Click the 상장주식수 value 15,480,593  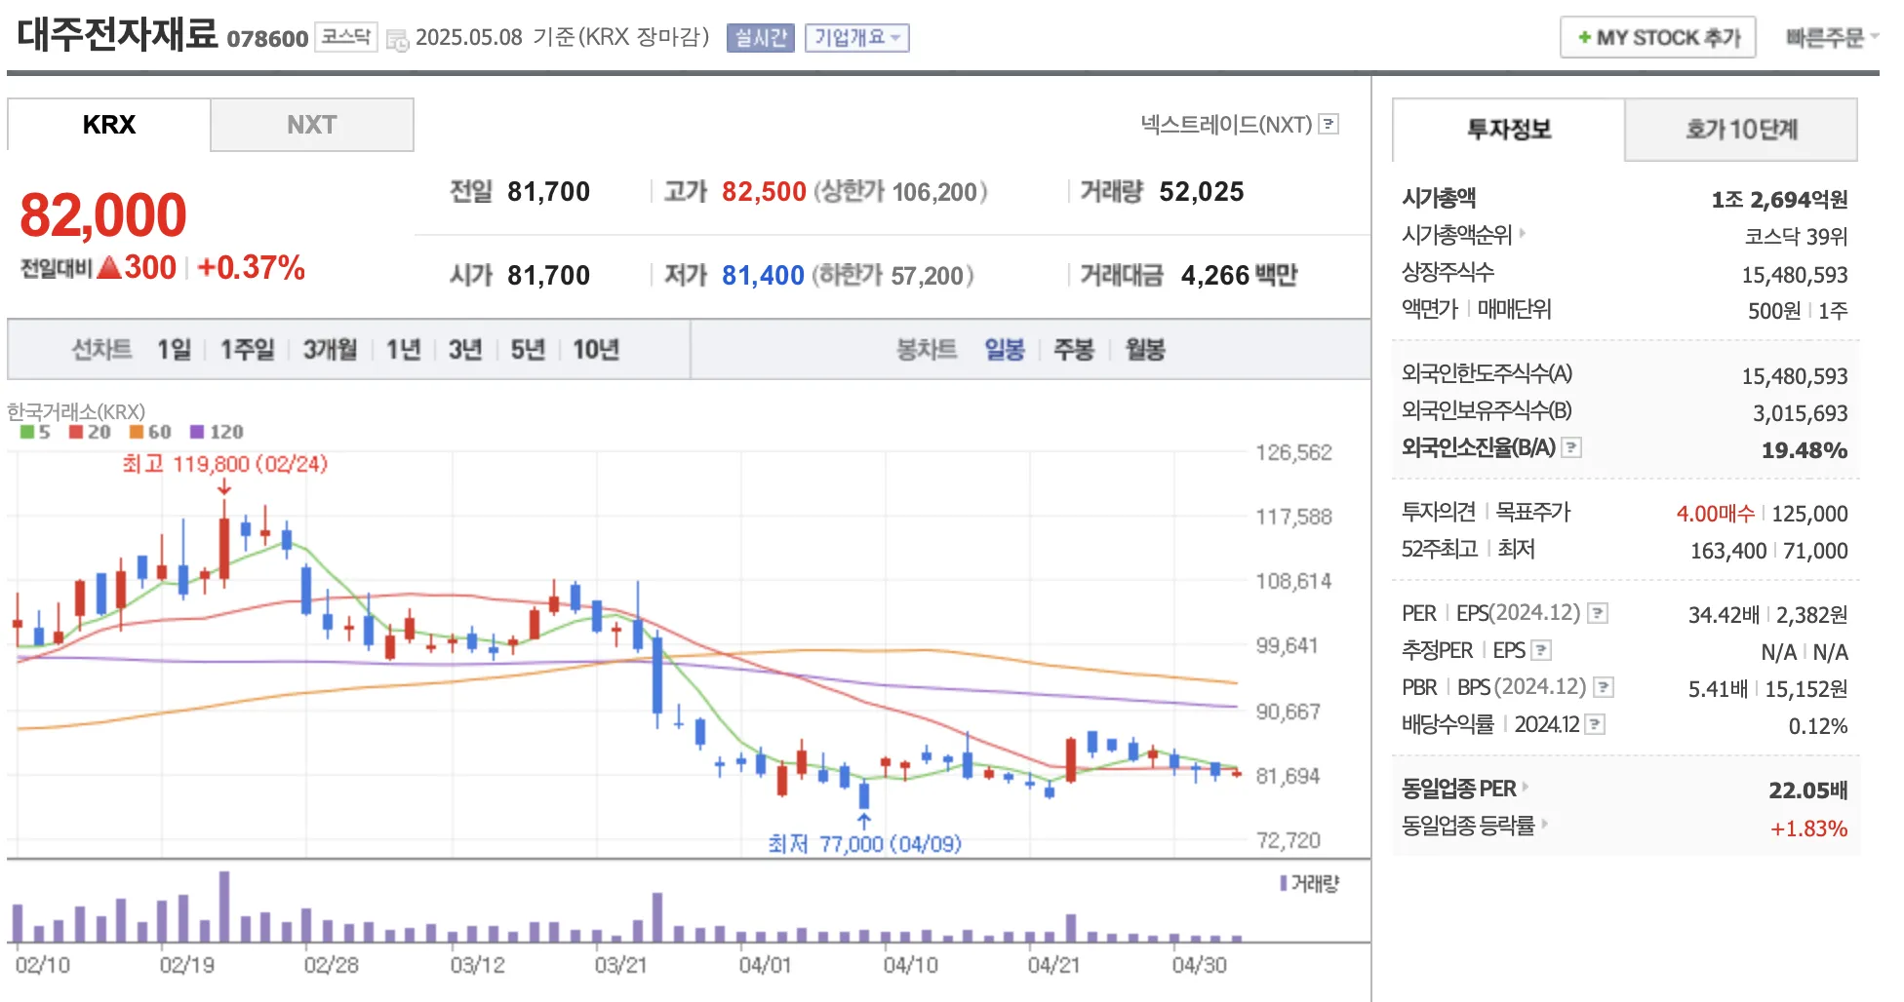pyautogui.click(x=1795, y=274)
